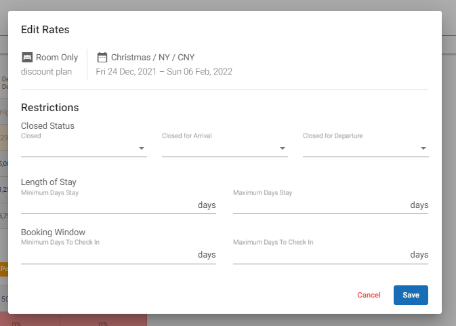The width and height of the screenshot is (456, 326).
Task: Expand the Closed for Arrival dropdown
Action: [x=224, y=148]
